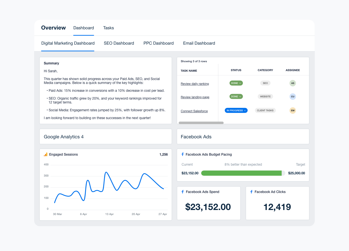349x251 pixels.
Task: Click the AS assignee avatar
Action: (293, 83)
